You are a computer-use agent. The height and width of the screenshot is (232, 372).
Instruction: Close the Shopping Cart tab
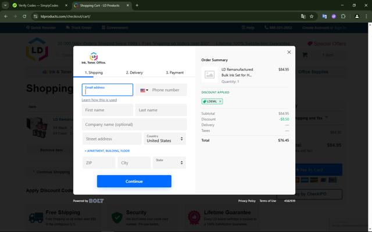(128, 5)
